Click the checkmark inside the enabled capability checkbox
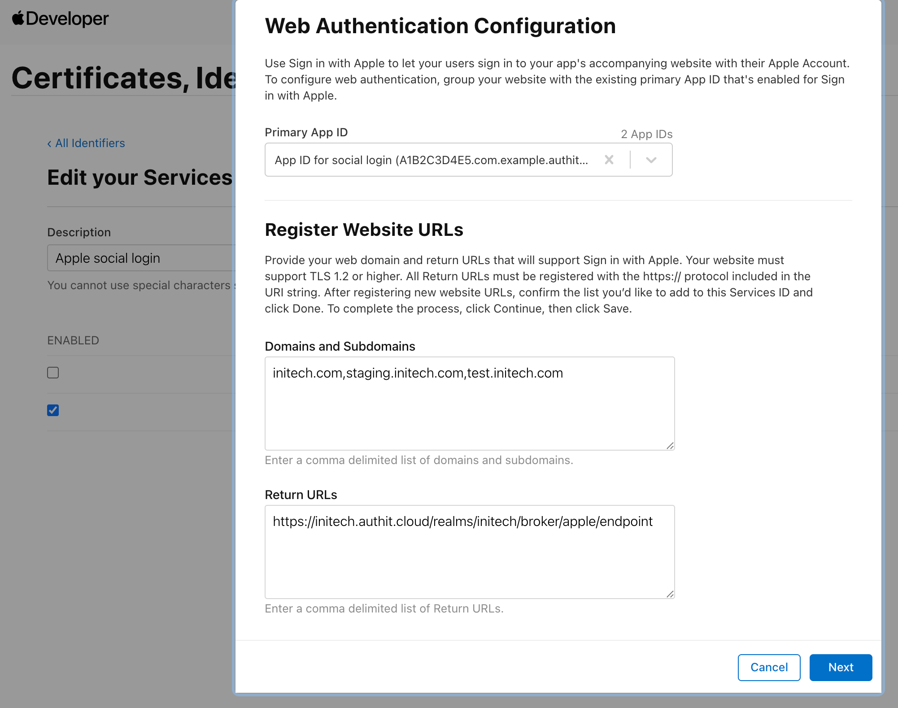This screenshot has height=708, width=898. point(52,410)
